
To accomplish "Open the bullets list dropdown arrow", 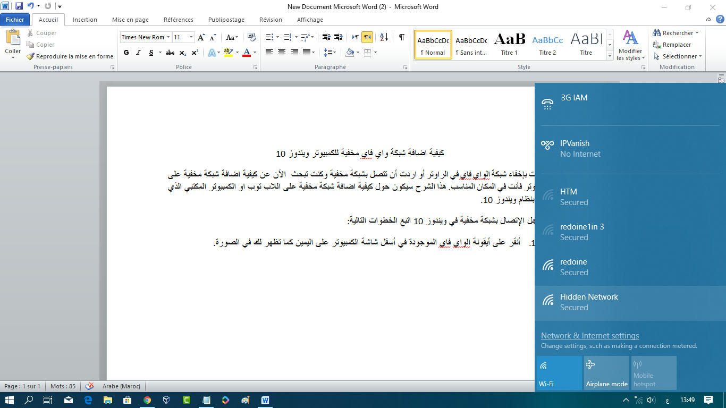I will tap(277, 37).
